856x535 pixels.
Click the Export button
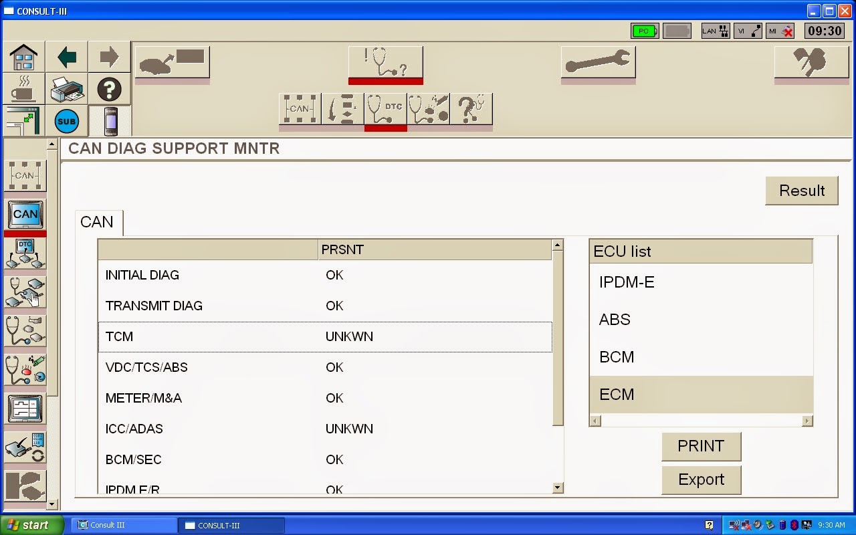click(701, 479)
